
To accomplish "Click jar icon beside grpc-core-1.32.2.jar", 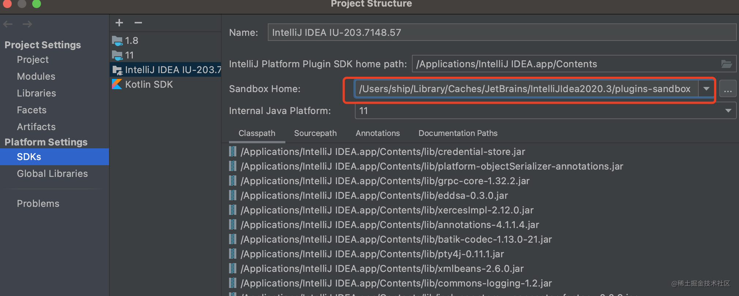I will (233, 181).
